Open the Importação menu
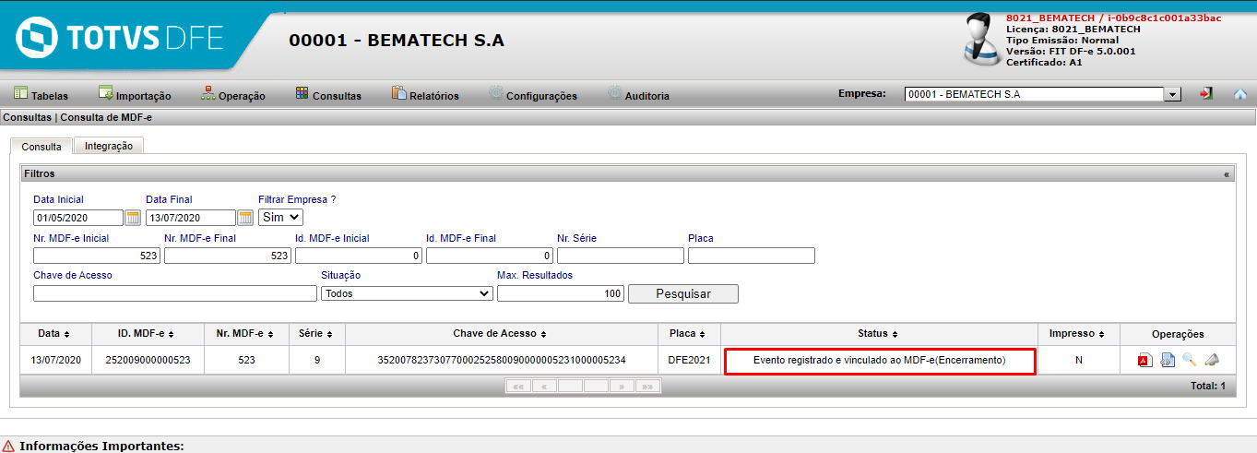Screen dimensions: 1257x453 pyautogui.click(x=135, y=94)
